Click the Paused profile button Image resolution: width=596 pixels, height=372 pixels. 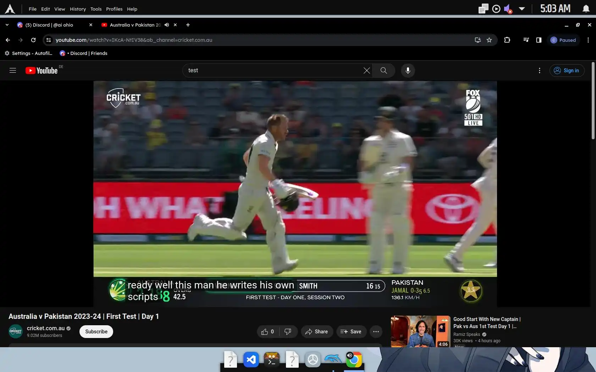coord(563,40)
